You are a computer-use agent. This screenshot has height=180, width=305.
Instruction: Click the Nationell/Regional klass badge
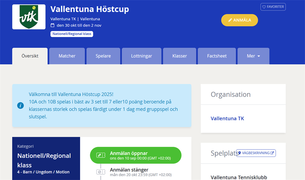point(71,34)
